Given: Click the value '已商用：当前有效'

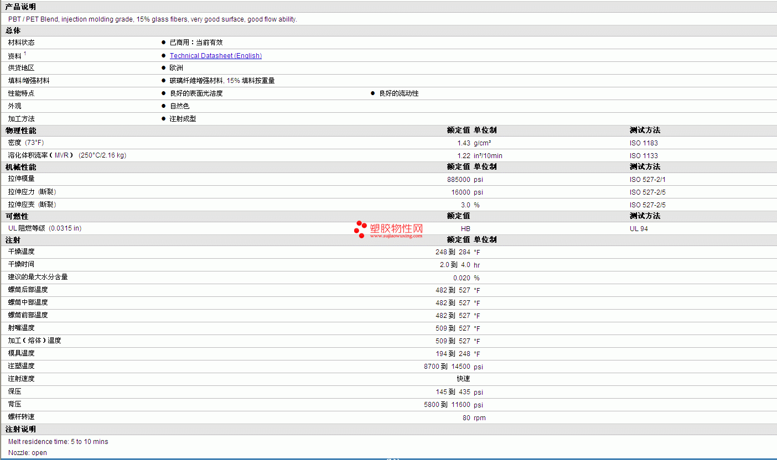Looking at the screenshot, I should [x=196, y=43].
